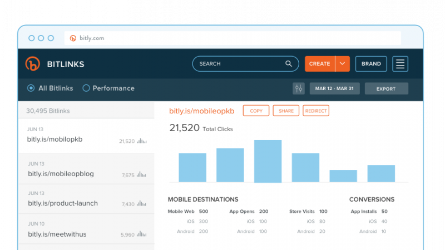Open the hamburger menu icon
The image size is (445, 250).
coord(400,64)
